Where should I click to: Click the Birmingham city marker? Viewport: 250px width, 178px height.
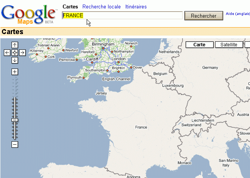[x=103, y=48]
